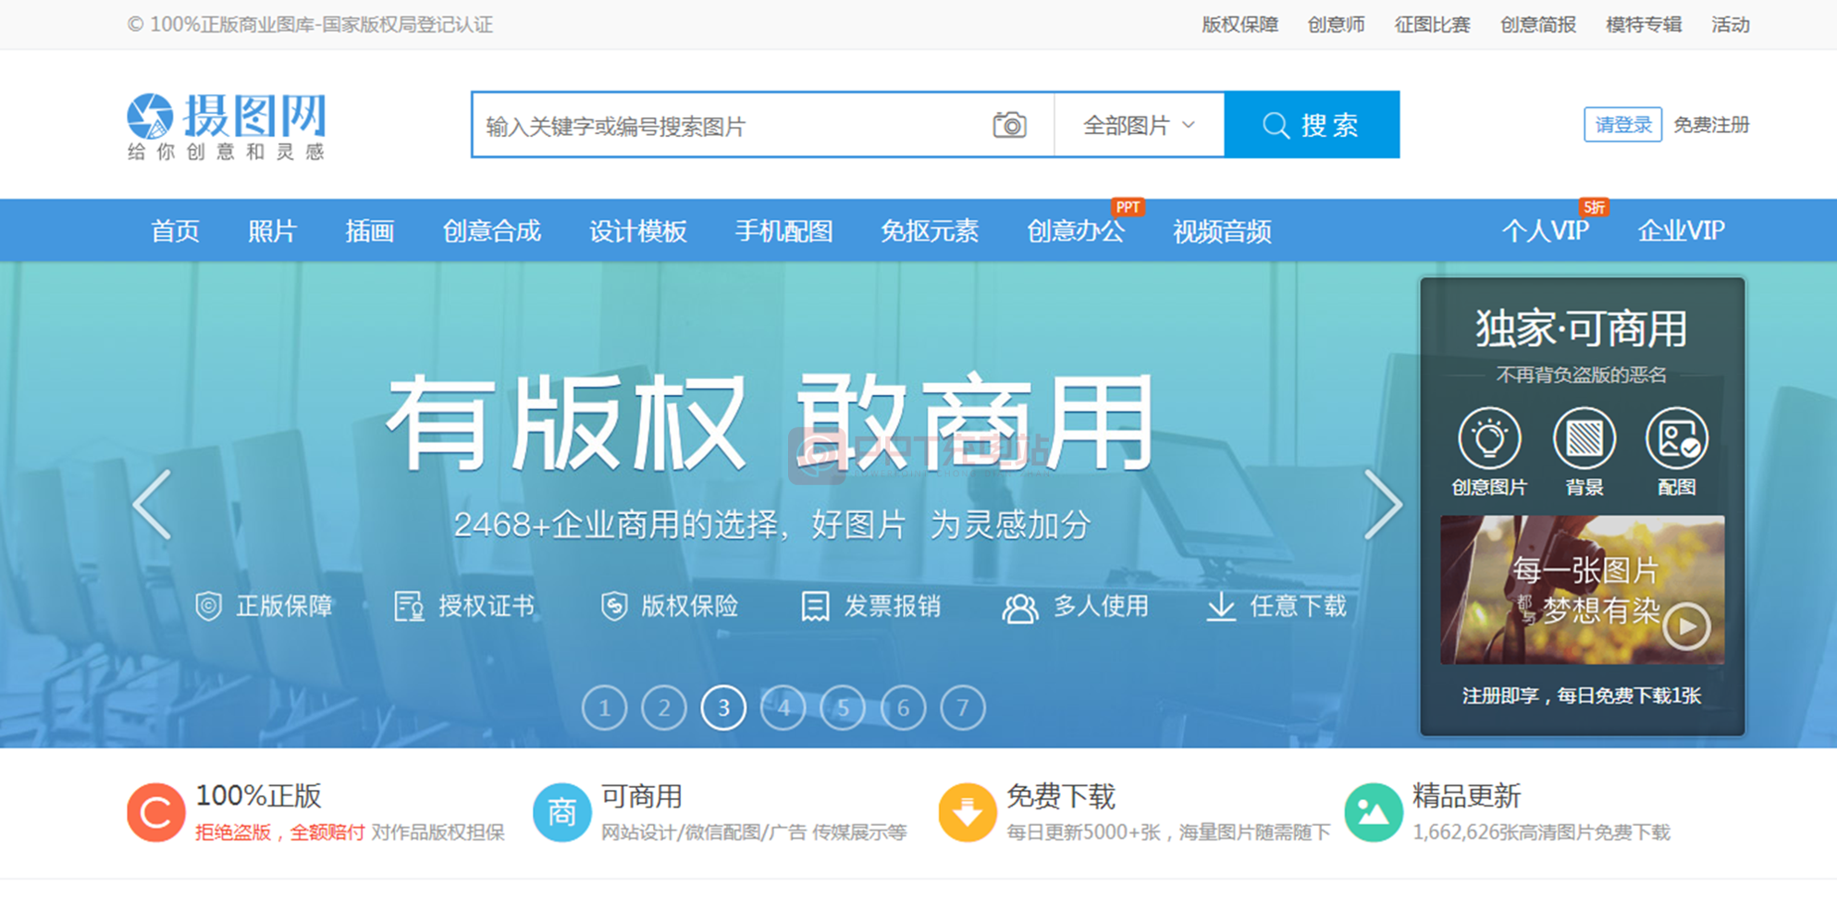Click the 创意图片 lightbulb icon
Screen dimensions: 1837x912
point(1489,438)
